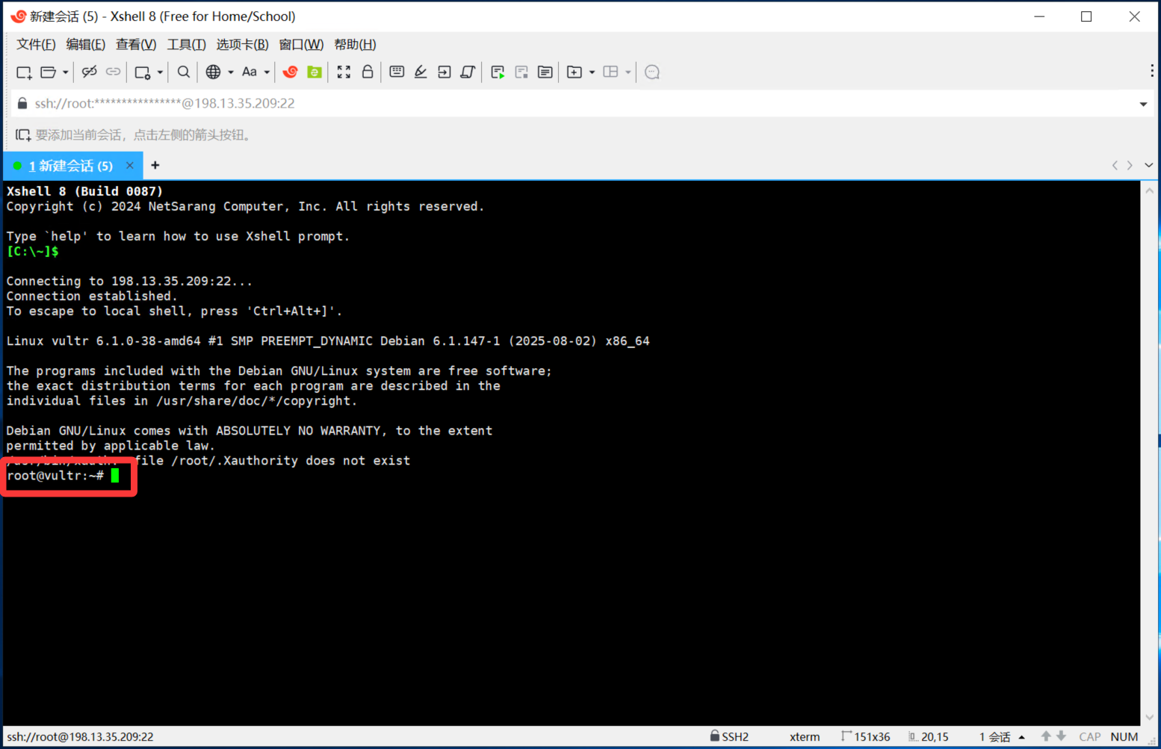The image size is (1161, 749).
Task: Click the highlight pen icon
Action: [421, 72]
